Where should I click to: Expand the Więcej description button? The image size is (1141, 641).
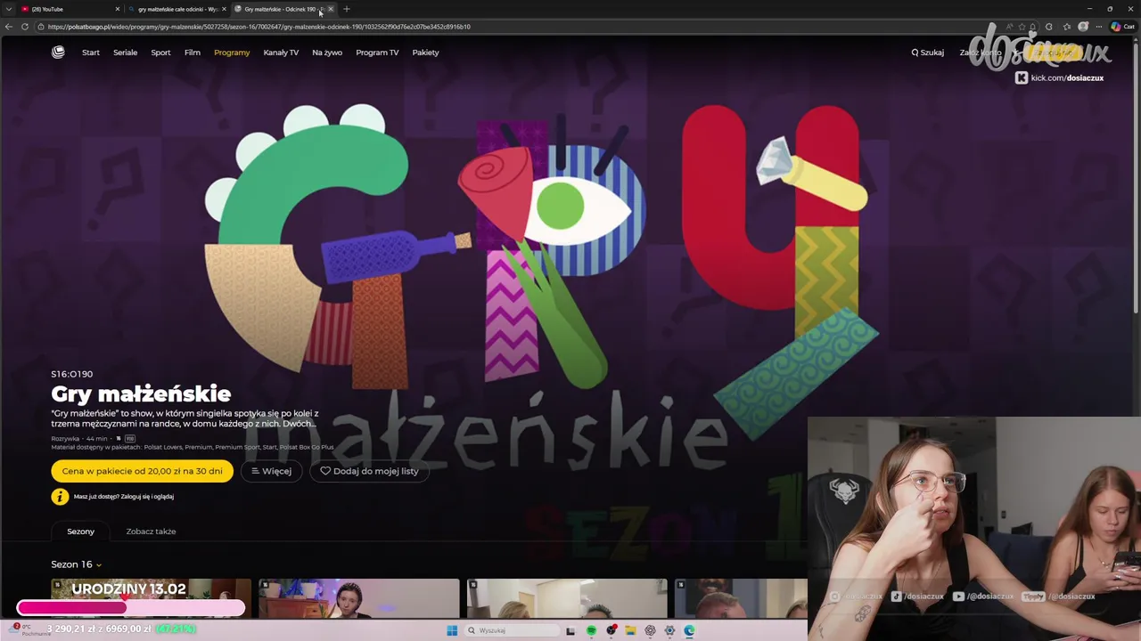[x=272, y=471]
